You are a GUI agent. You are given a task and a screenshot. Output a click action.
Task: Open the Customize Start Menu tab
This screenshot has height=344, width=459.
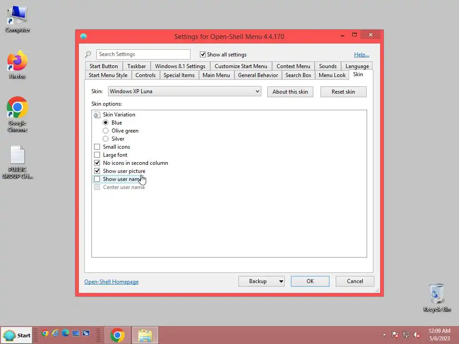241,66
